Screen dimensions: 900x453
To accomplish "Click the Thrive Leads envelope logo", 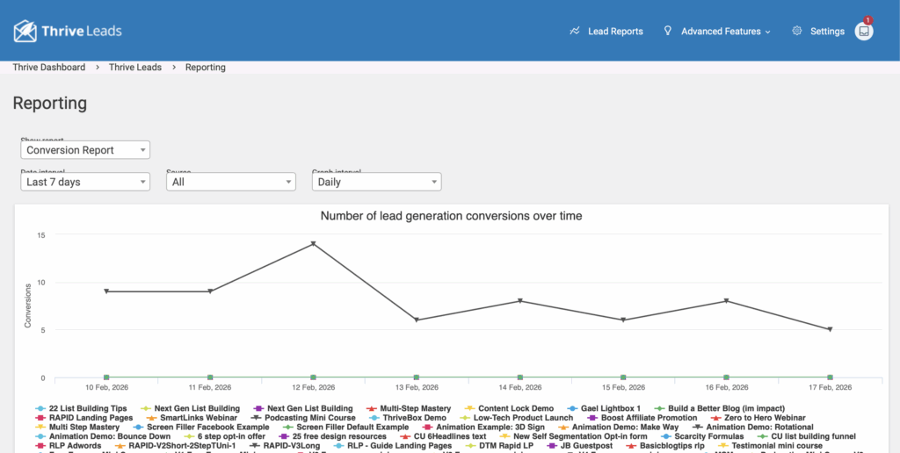I will point(25,32).
